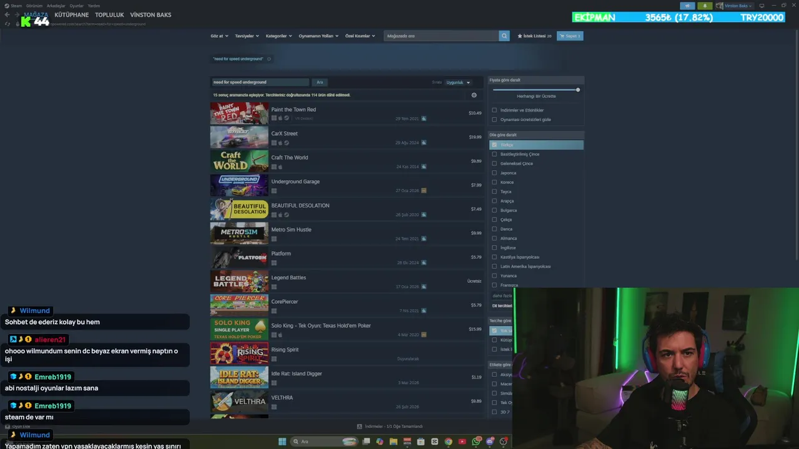799x449 pixels.
Task: Click the downloads icon in Steam bottom bar
Action: click(360, 427)
